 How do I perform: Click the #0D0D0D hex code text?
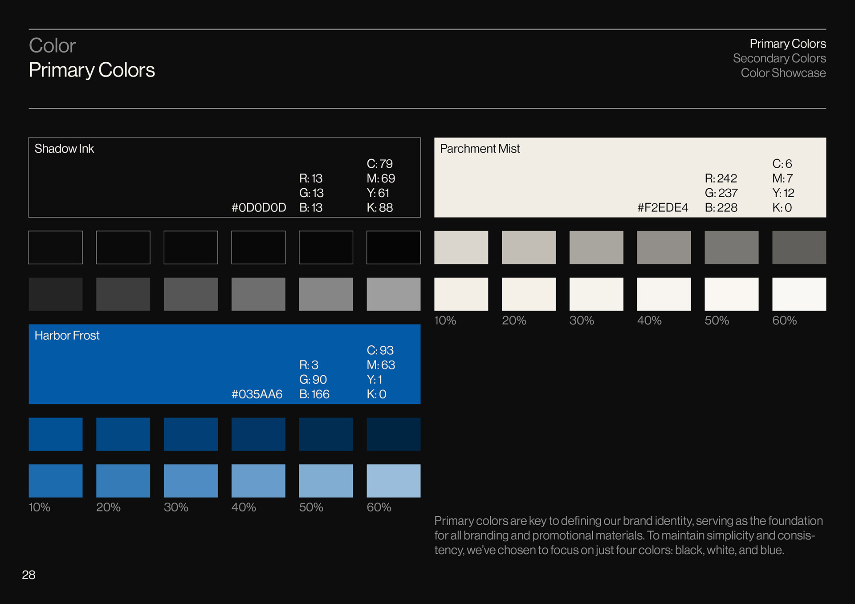pos(258,208)
